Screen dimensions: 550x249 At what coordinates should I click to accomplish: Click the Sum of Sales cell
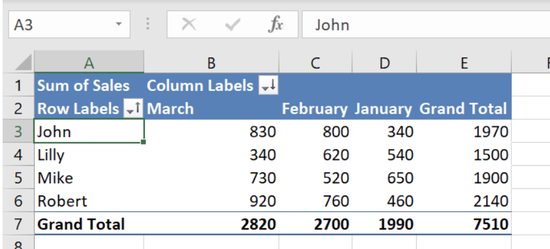coord(89,85)
